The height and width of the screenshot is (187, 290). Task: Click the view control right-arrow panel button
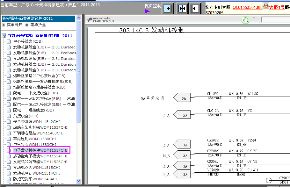click(x=168, y=8)
